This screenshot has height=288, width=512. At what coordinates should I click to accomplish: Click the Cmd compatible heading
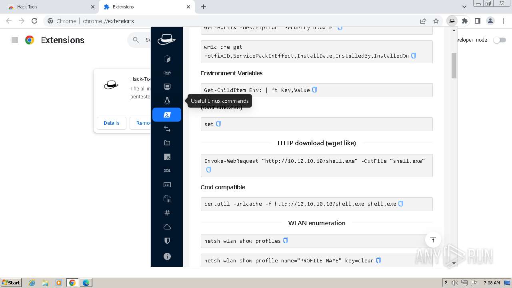pyautogui.click(x=223, y=187)
